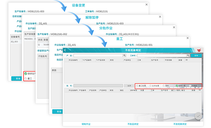Click 设备编号 column header in 设备变更 window
This screenshot has width=211, height=128.
[x=15, y=36]
